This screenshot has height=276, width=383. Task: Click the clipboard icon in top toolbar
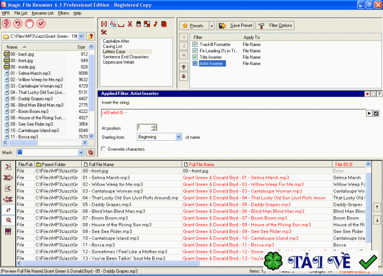[x=30, y=23]
